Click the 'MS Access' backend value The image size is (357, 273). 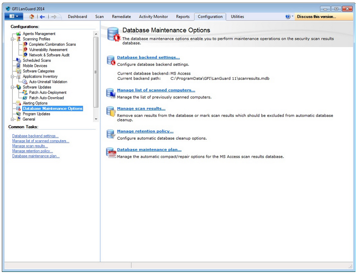click(181, 73)
